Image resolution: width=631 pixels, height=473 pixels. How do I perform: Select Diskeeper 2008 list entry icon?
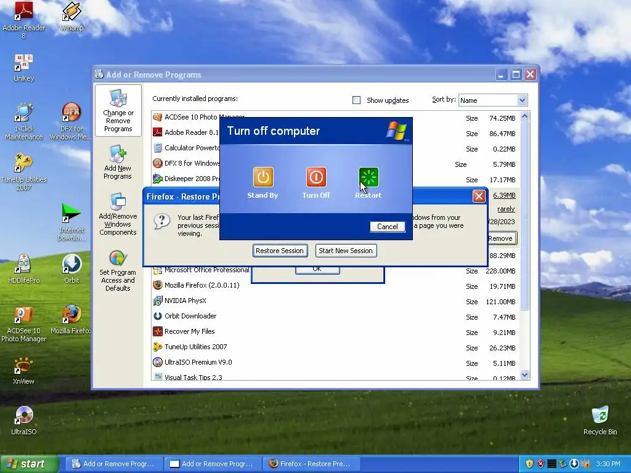(x=157, y=179)
